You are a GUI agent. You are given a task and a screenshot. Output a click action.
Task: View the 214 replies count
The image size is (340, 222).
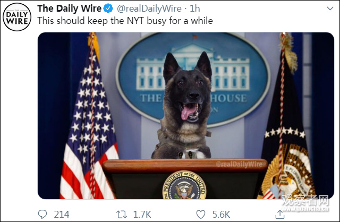pyautogui.click(x=62, y=215)
